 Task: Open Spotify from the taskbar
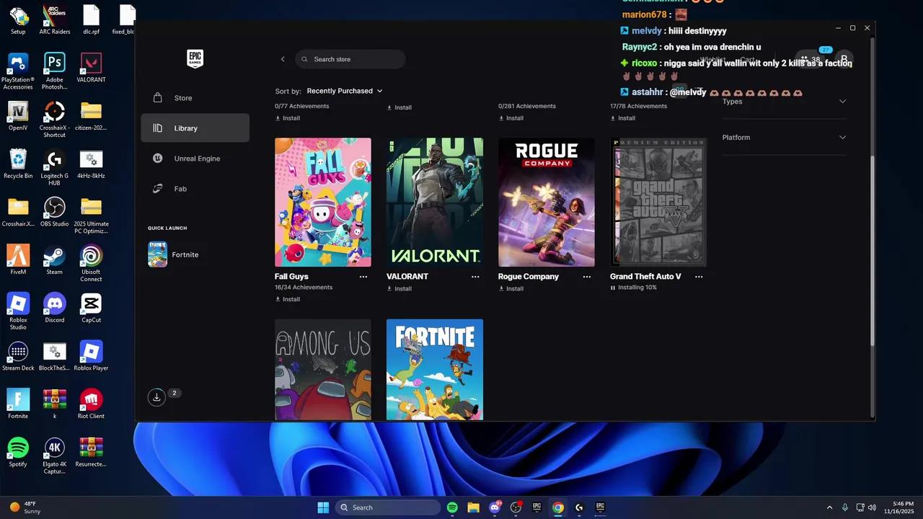click(452, 507)
